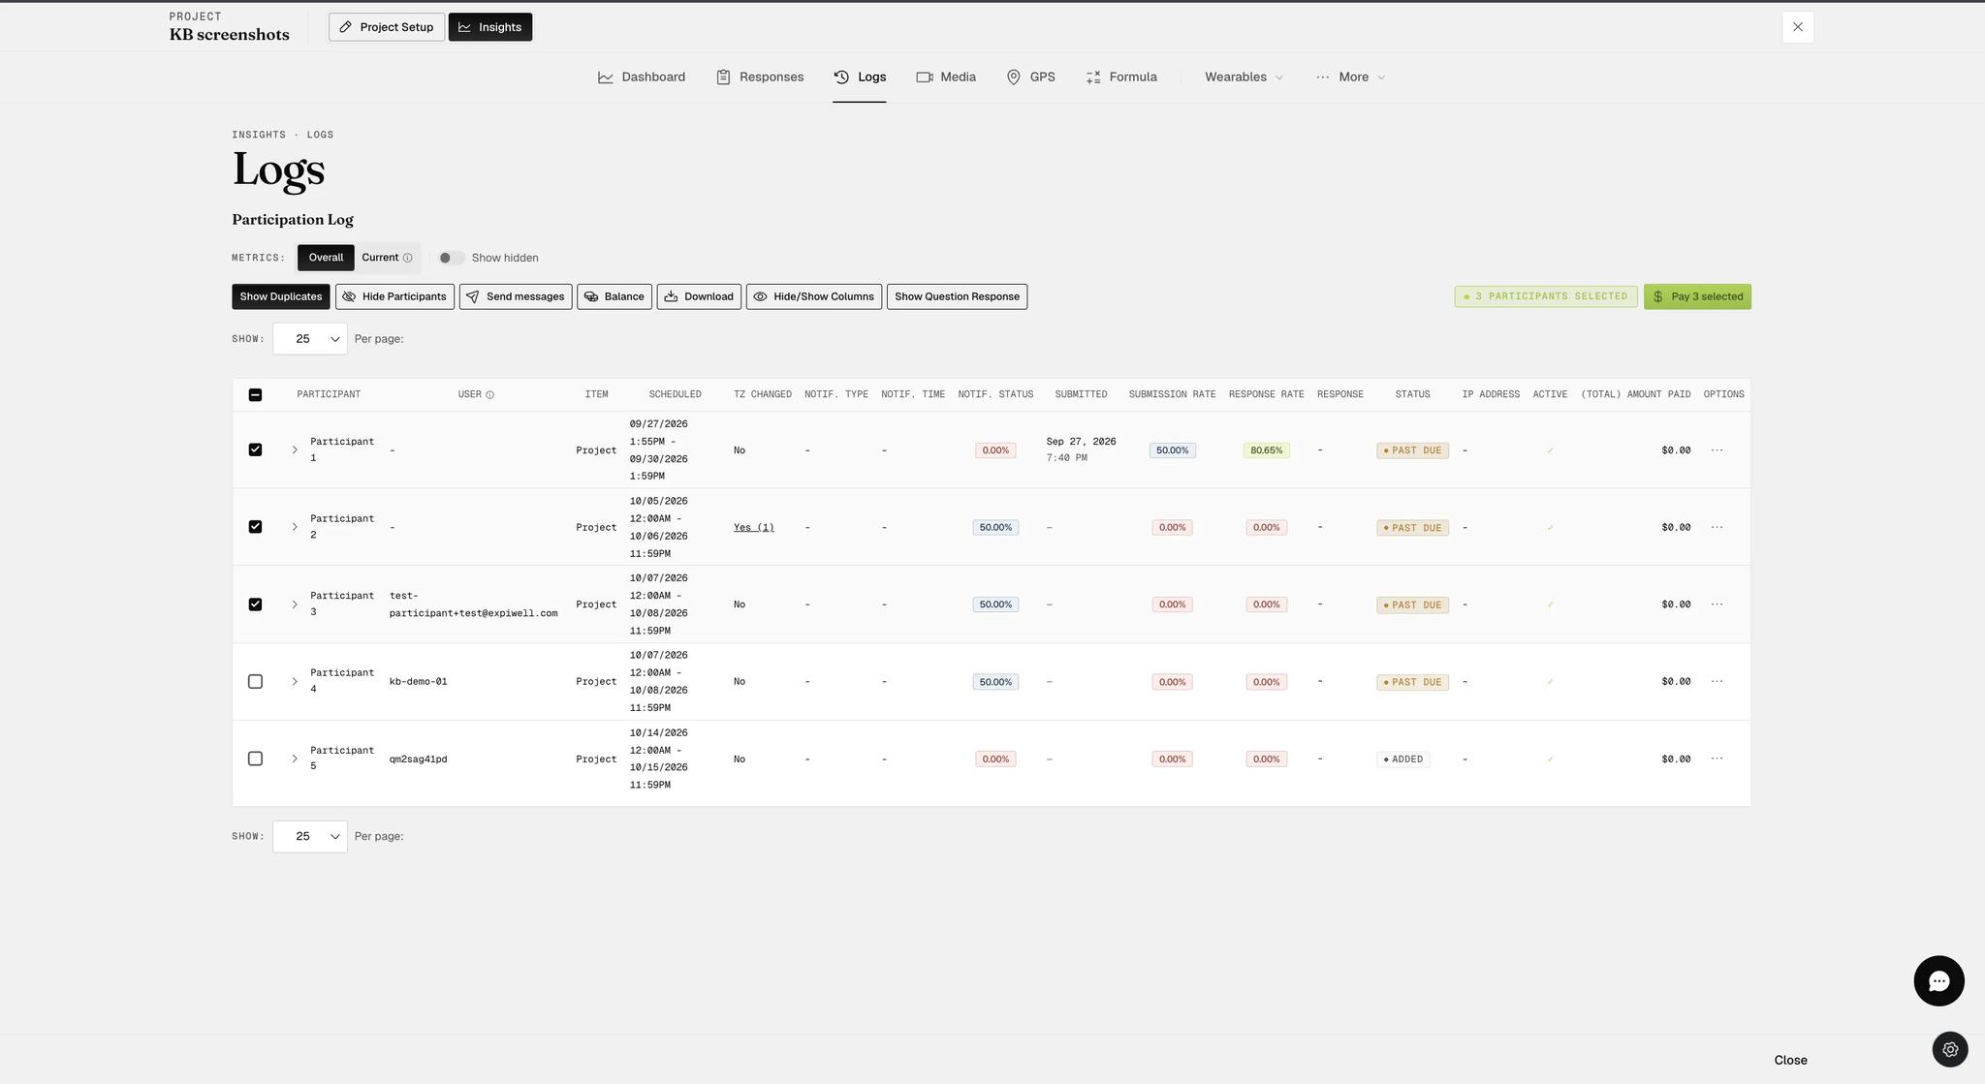1985x1084 pixels.
Task: Uncheck Participant 3 checkbox
Action: coord(255,604)
